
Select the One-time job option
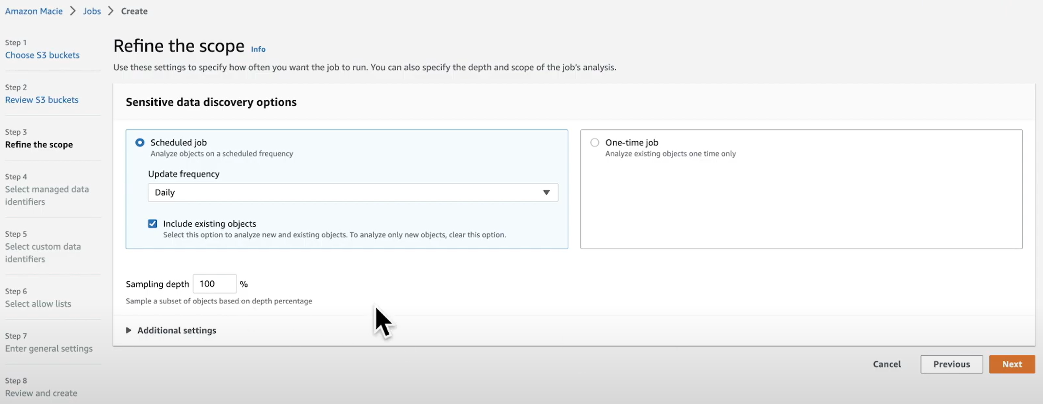click(594, 143)
